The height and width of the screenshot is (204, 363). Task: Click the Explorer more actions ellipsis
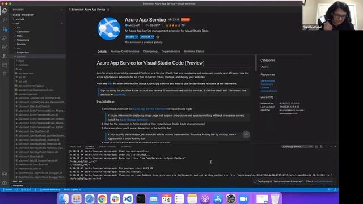tap(61, 10)
